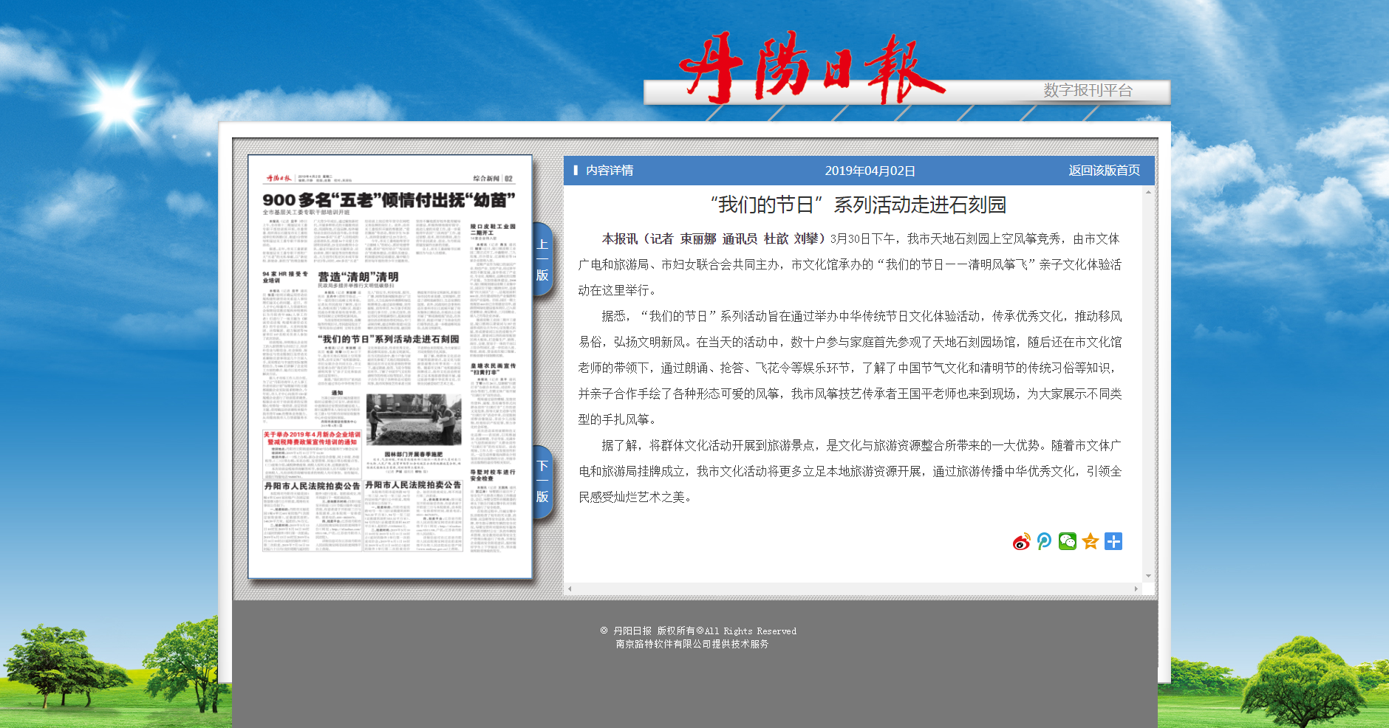Click 返回该版首页 link
This screenshot has height=728, width=1389.
(1104, 171)
